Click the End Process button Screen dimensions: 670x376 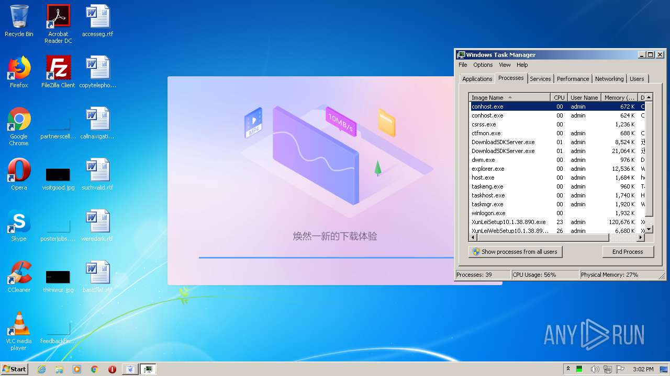pyautogui.click(x=628, y=252)
